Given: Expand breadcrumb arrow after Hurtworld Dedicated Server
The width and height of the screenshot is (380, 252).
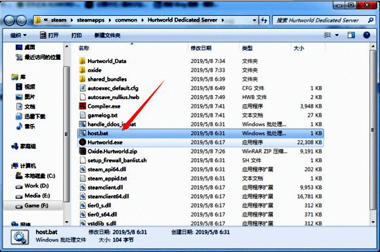Looking at the screenshot, I should [x=222, y=20].
